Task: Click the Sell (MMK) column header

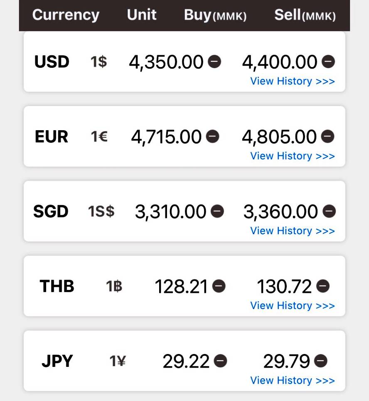Action: click(305, 15)
